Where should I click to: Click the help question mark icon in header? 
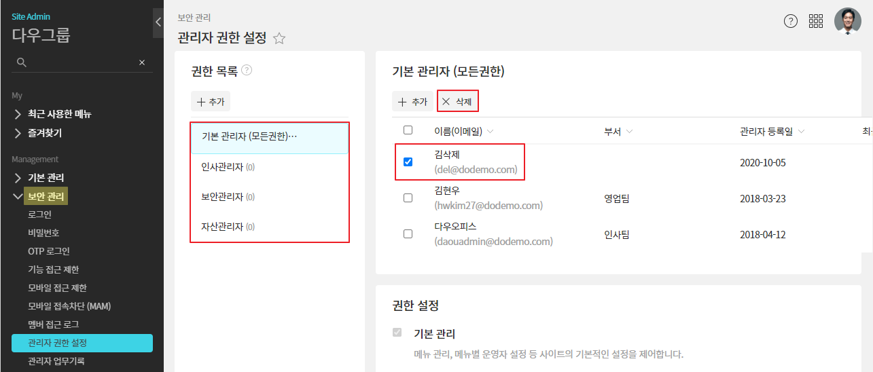[x=790, y=21]
